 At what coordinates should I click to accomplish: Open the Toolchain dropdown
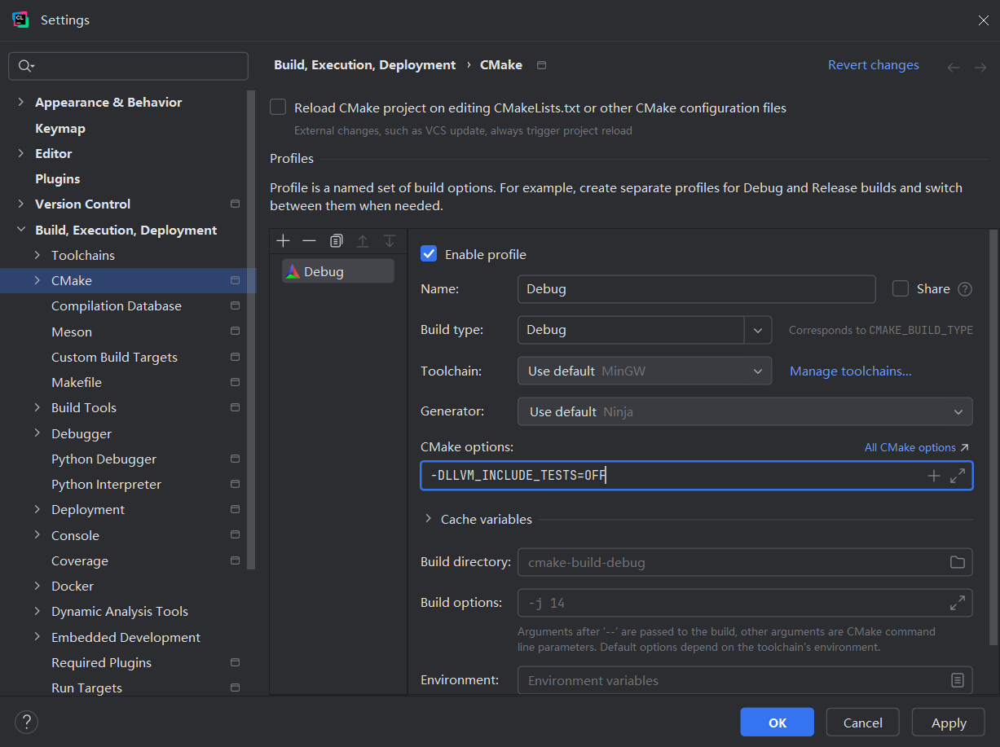pos(644,371)
